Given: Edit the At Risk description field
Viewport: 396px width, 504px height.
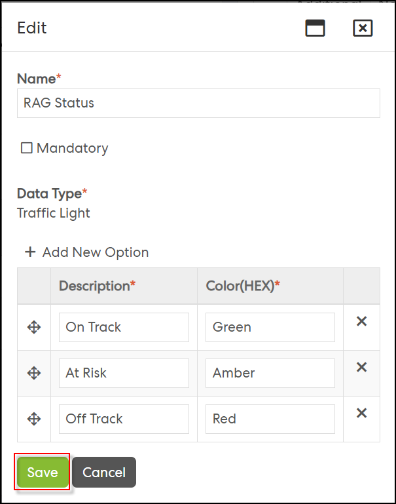Looking at the screenshot, I should 124,373.
